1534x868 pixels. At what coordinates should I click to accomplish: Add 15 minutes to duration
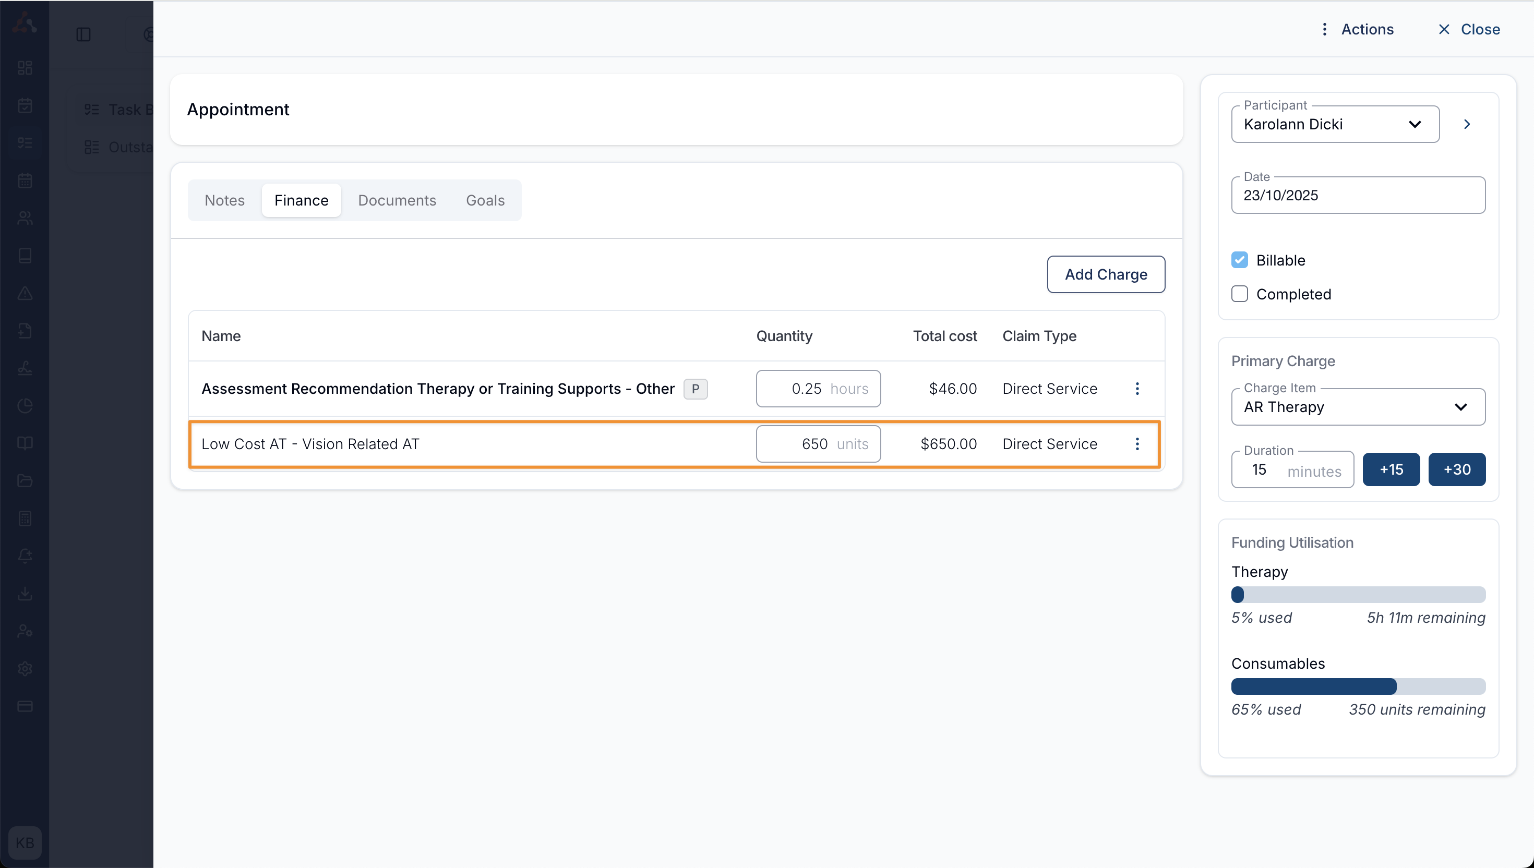click(1391, 469)
